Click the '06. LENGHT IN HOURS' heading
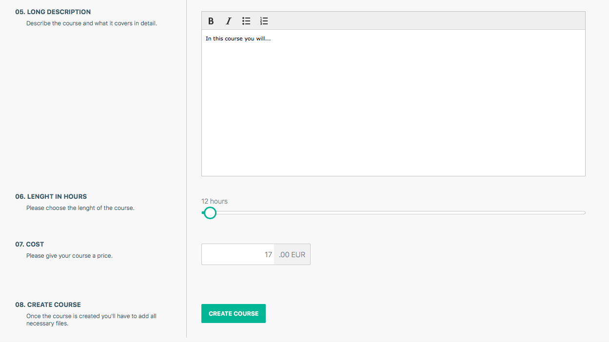 51,196
